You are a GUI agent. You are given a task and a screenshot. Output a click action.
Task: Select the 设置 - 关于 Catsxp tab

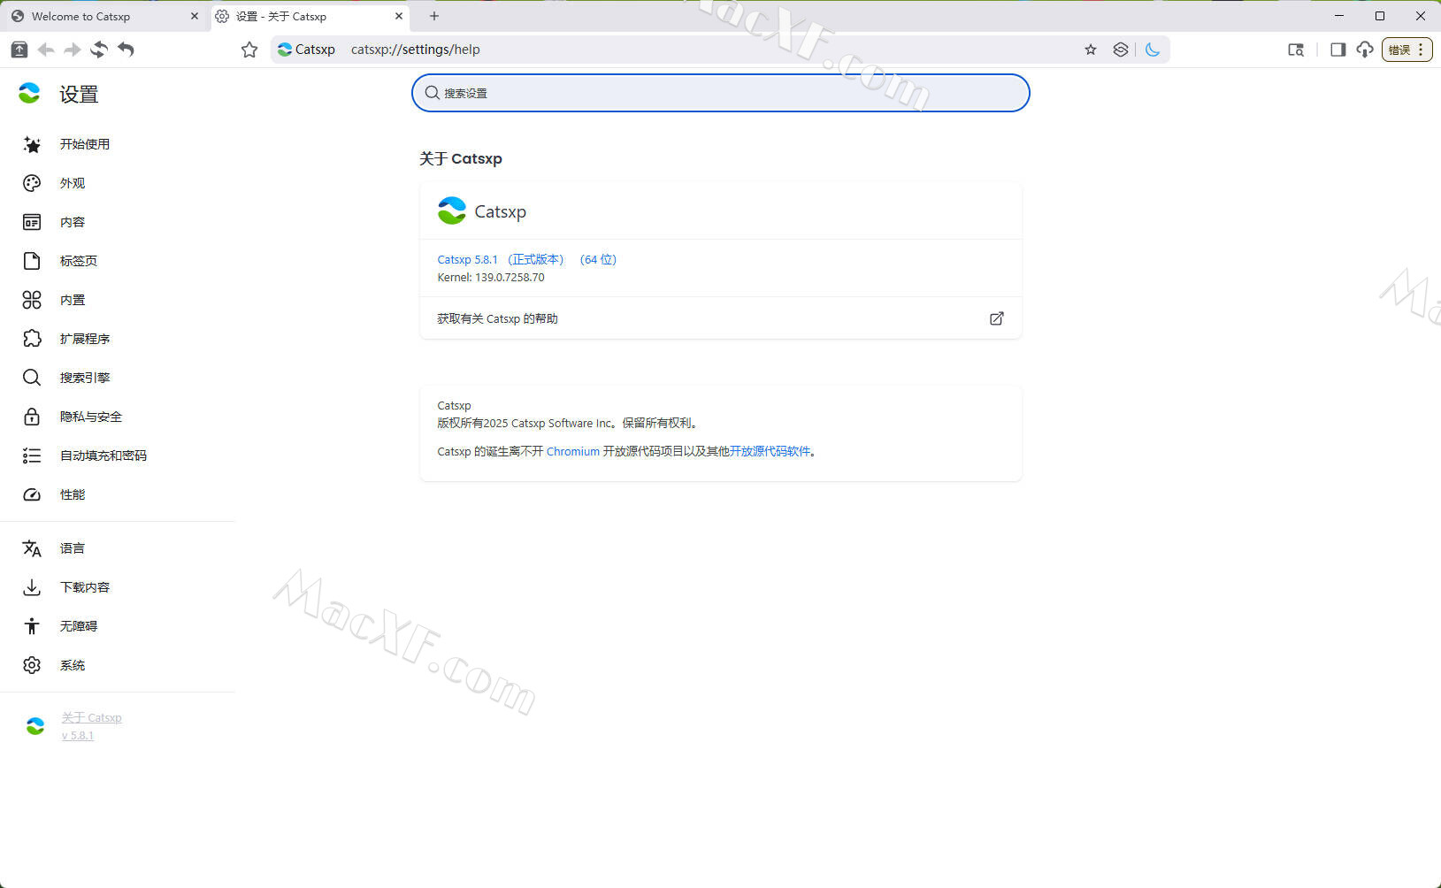[x=309, y=16]
